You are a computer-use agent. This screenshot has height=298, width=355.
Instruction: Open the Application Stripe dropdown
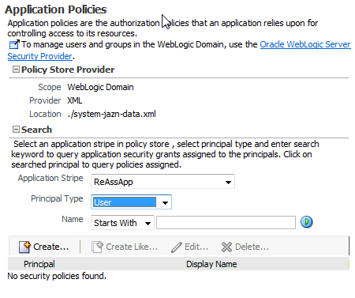163,182
